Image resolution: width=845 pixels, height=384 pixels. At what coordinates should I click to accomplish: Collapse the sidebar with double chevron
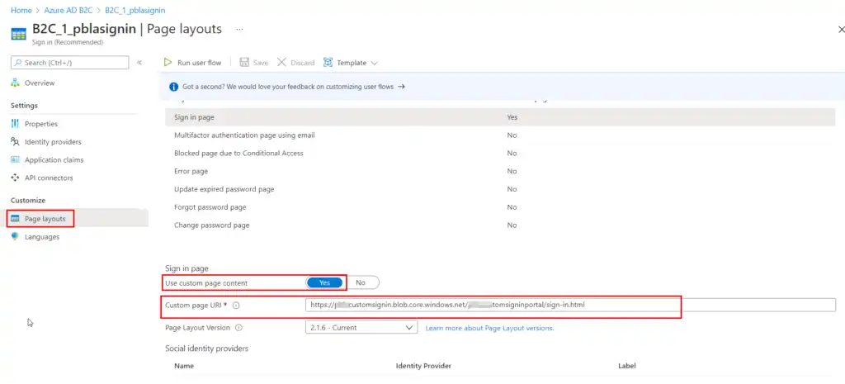click(139, 63)
